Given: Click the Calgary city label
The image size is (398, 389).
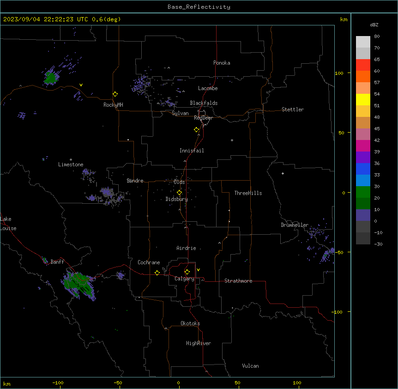Looking at the screenshot, I should coord(184,279).
